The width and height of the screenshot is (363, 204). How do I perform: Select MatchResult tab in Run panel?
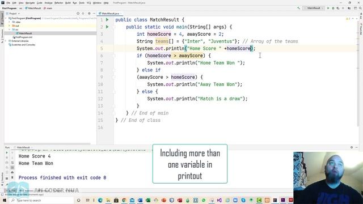click(x=23, y=147)
